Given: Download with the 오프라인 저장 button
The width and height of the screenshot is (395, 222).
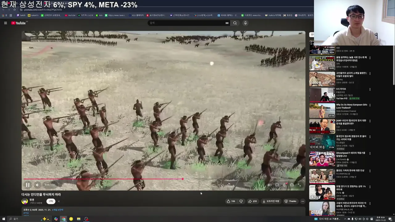Looking at the screenshot, I should click(x=271, y=201).
